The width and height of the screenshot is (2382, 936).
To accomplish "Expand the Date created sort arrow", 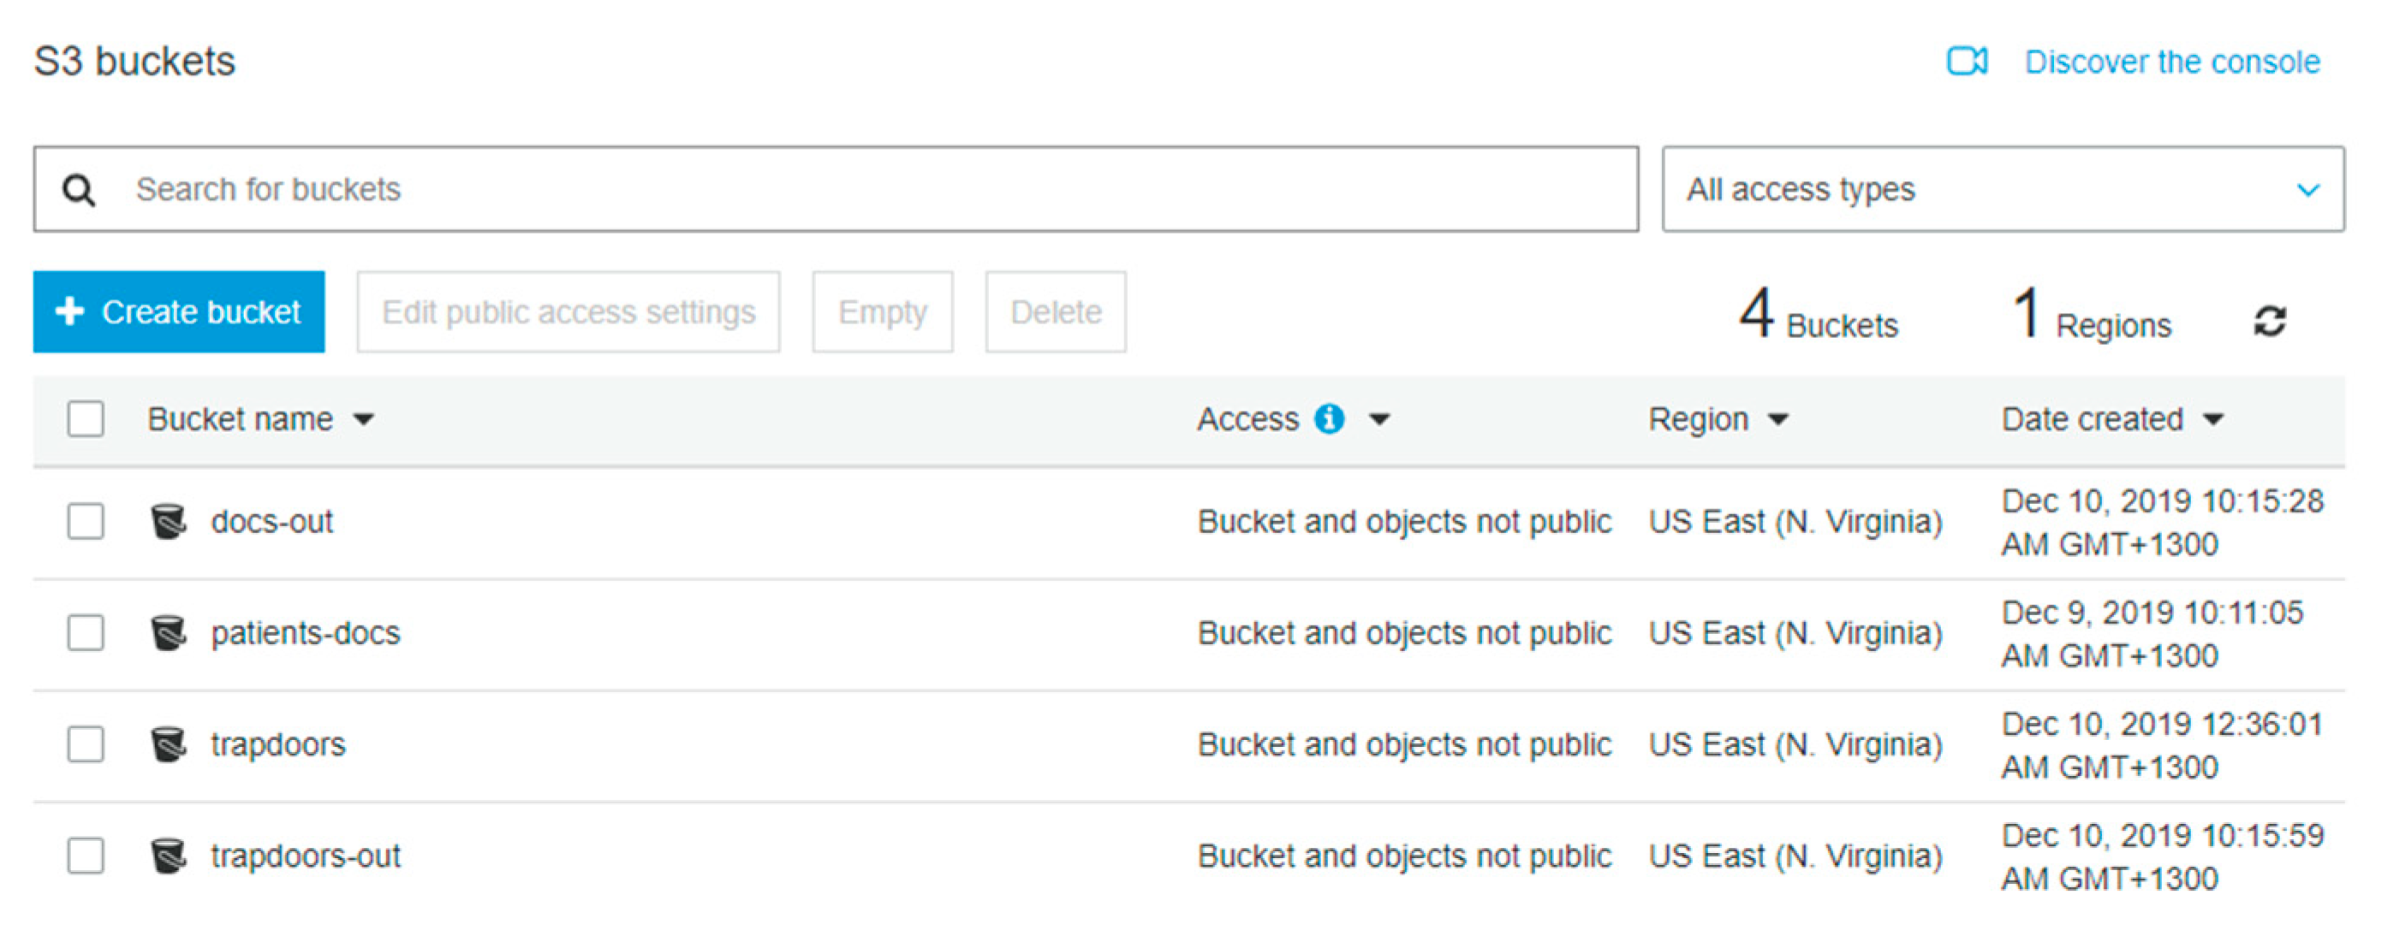I will pyautogui.click(x=2212, y=419).
